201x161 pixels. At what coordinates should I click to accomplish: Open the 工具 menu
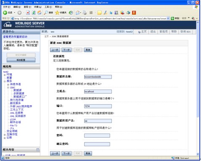tap(48, 7)
